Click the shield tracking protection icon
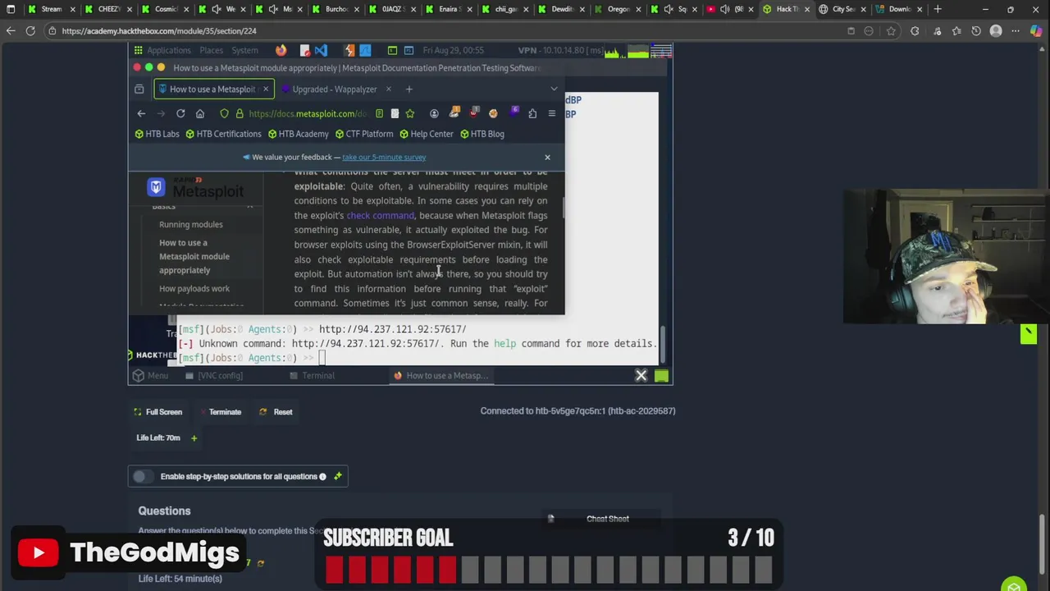This screenshot has height=591, width=1050. pyautogui.click(x=224, y=113)
